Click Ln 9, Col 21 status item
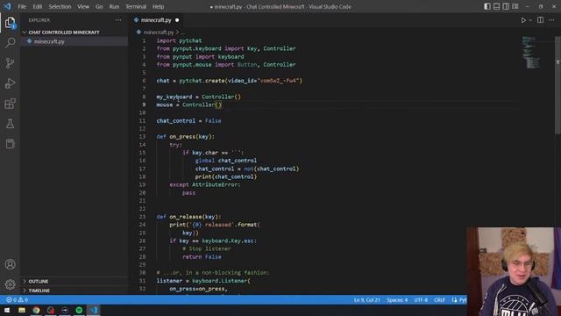The width and height of the screenshot is (561, 316). [366, 300]
